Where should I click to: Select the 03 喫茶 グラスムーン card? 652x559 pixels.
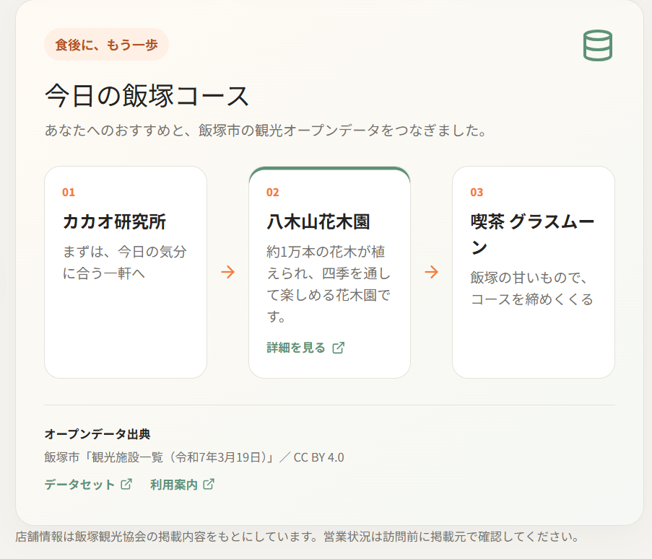534,273
